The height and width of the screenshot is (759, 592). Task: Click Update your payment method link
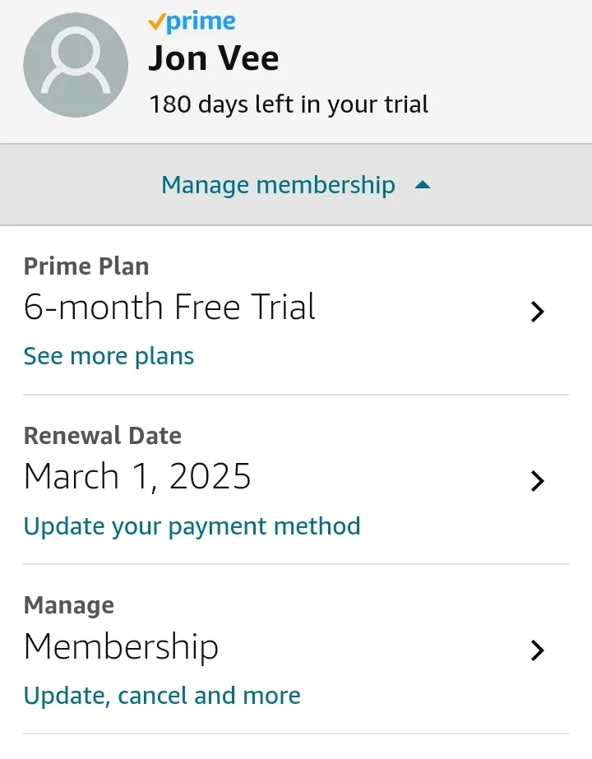[x=192, y=526]
